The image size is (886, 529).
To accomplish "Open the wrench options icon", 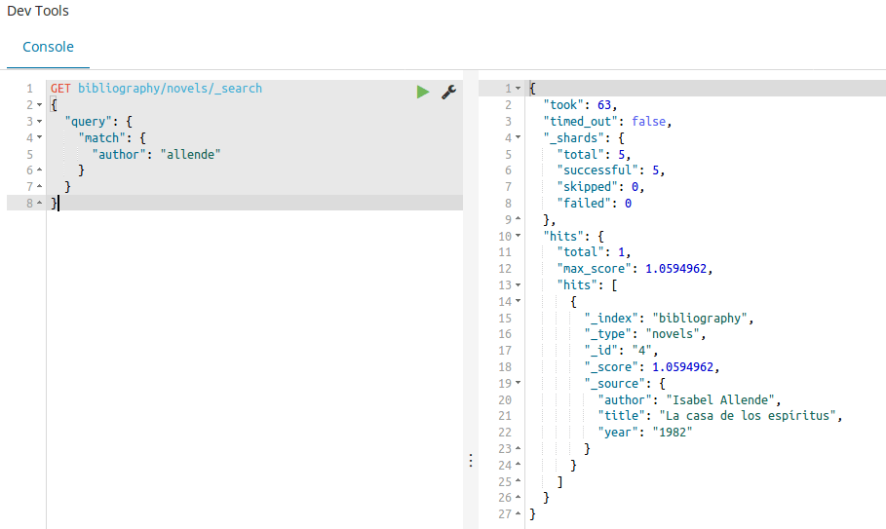I will point(448,92).
